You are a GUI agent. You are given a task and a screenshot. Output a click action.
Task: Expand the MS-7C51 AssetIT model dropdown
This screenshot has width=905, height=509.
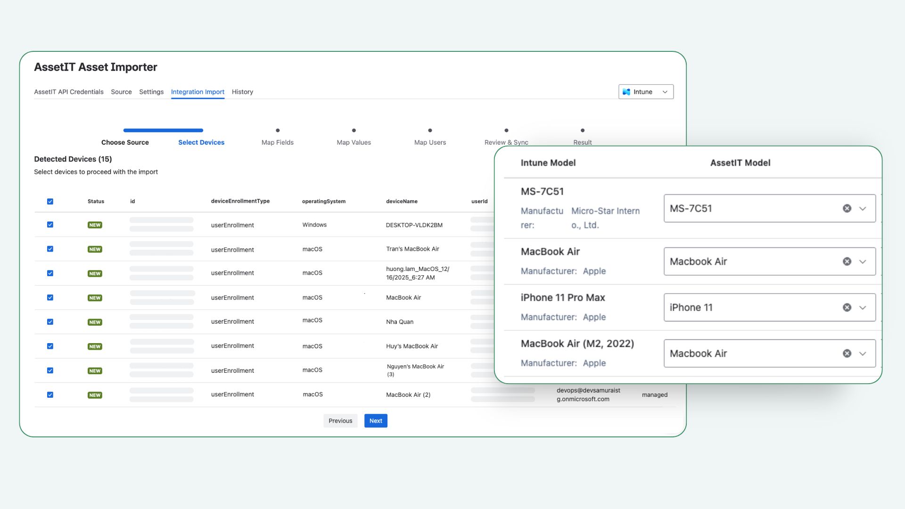click(863, 208)
